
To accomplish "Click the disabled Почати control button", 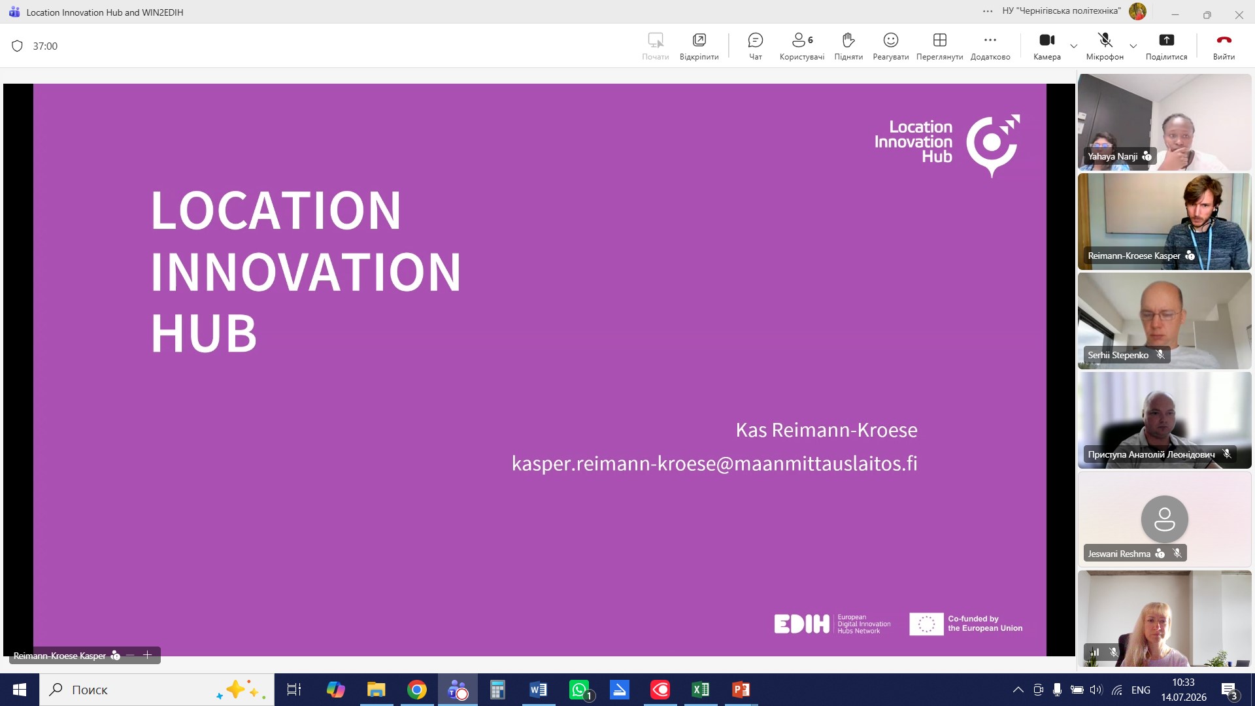I will pyautogui.click(x=655, y=46).
